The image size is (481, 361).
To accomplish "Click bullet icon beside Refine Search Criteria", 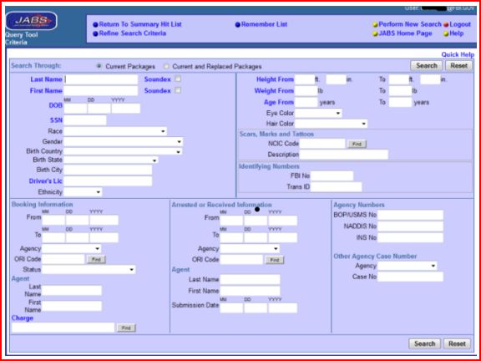I will [95, 33].
